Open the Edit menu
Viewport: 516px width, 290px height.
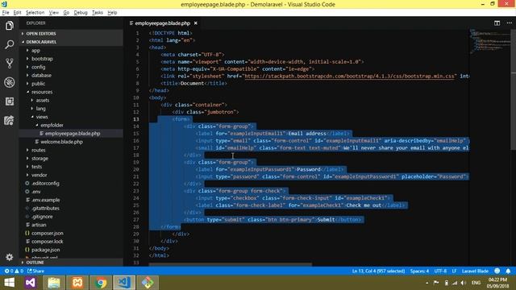(x=17, y=13)
